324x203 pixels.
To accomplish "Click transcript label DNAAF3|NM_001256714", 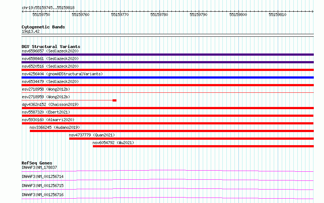I will 43,176.
